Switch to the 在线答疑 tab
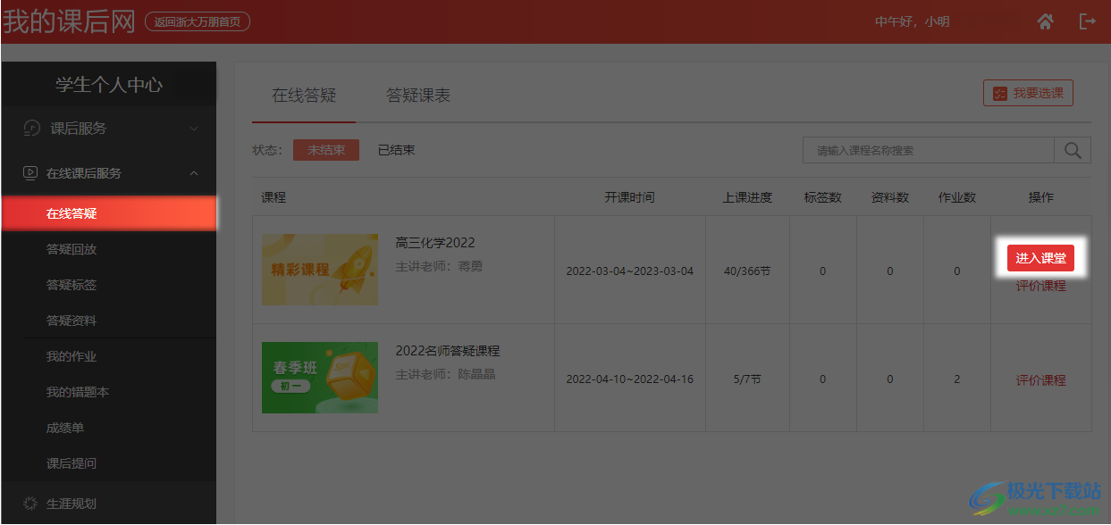 pyautogui.click(x=304, y=96)
